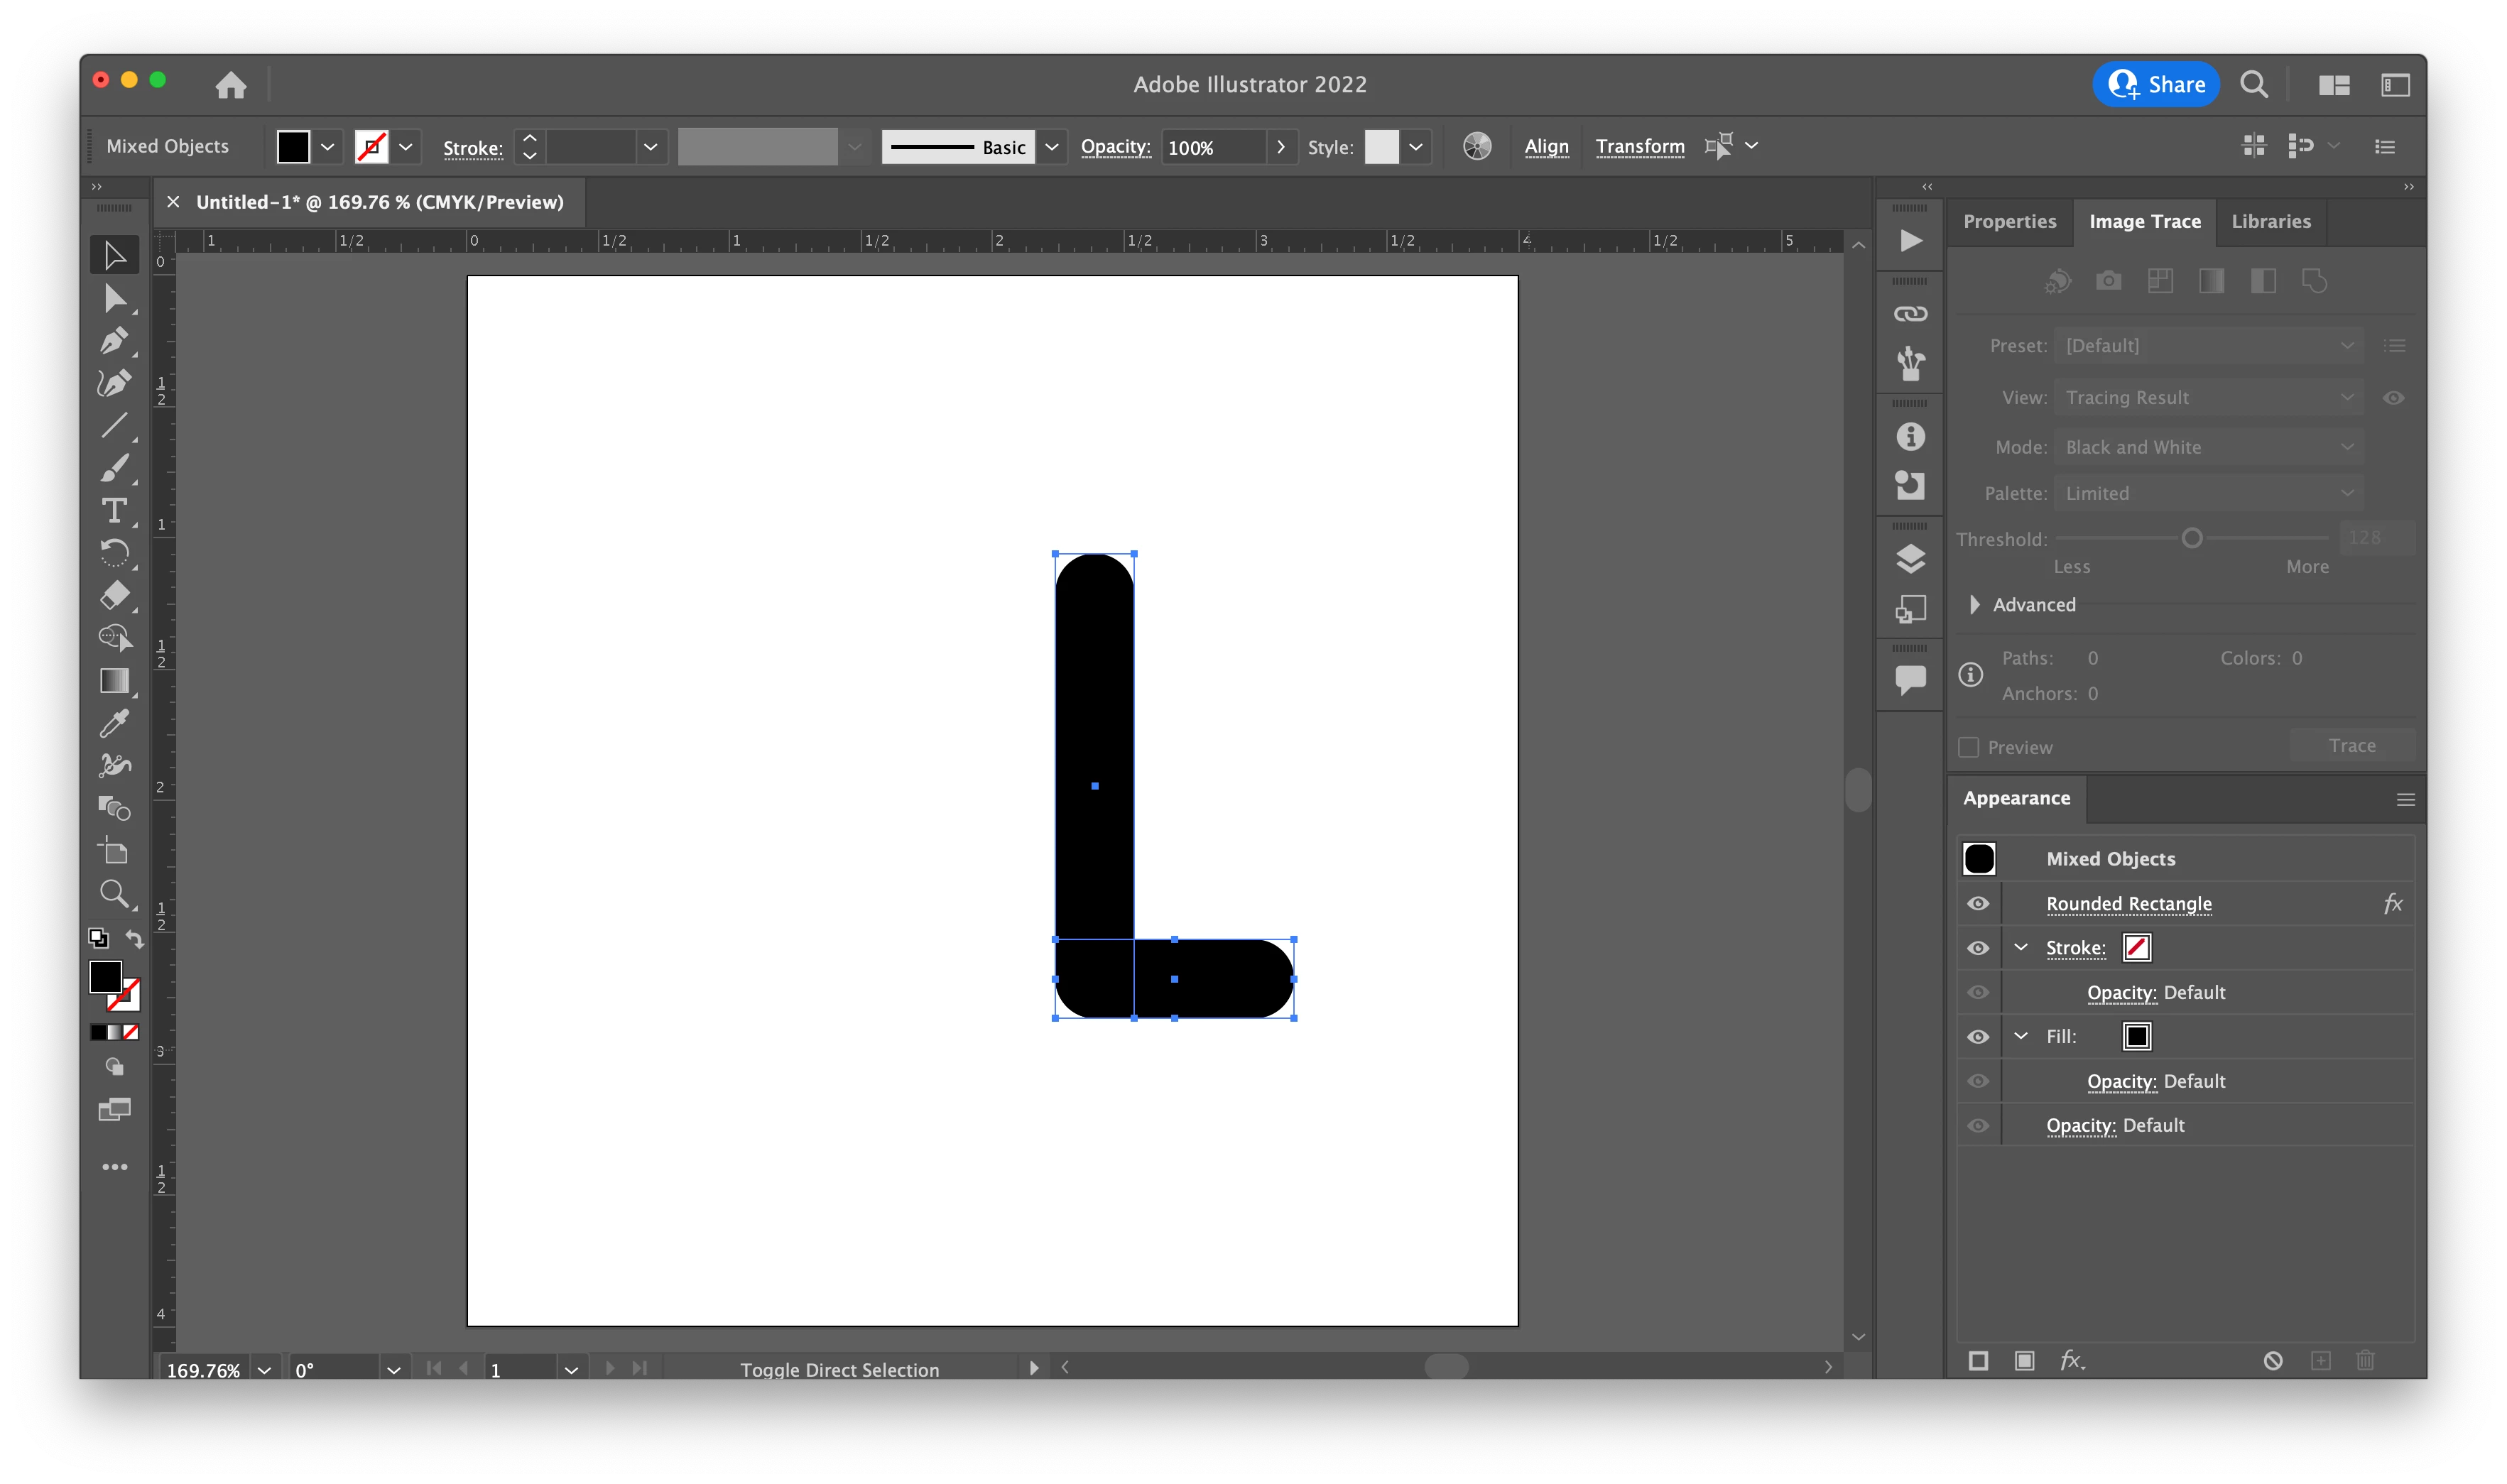The width and height of the screenshot is (2507, 1484).
Task: Select the Pen tool
Action: [114, 341]
